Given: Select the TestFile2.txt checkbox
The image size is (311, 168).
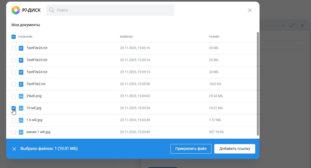Looking at the screenshot, I should [x=14, y=84].
